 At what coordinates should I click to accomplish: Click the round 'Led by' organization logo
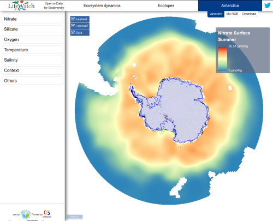coord(26,214)
